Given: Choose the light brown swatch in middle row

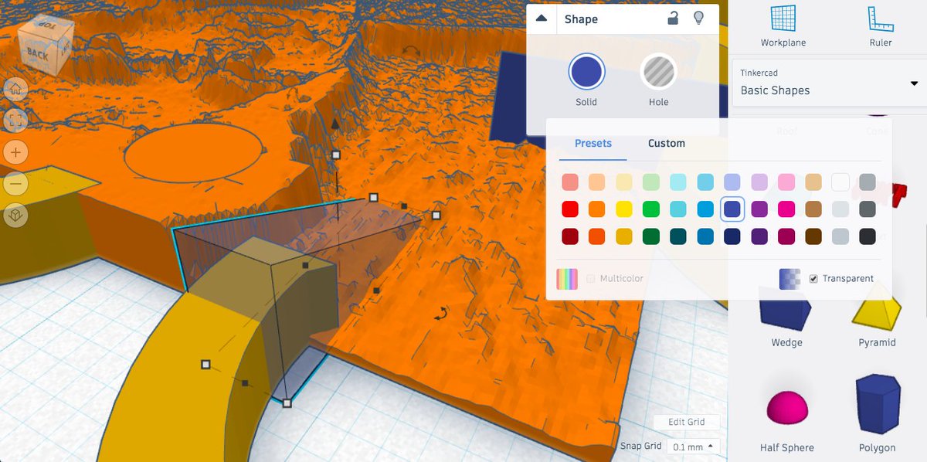Looking at the screenshot, I should [813, 209].
